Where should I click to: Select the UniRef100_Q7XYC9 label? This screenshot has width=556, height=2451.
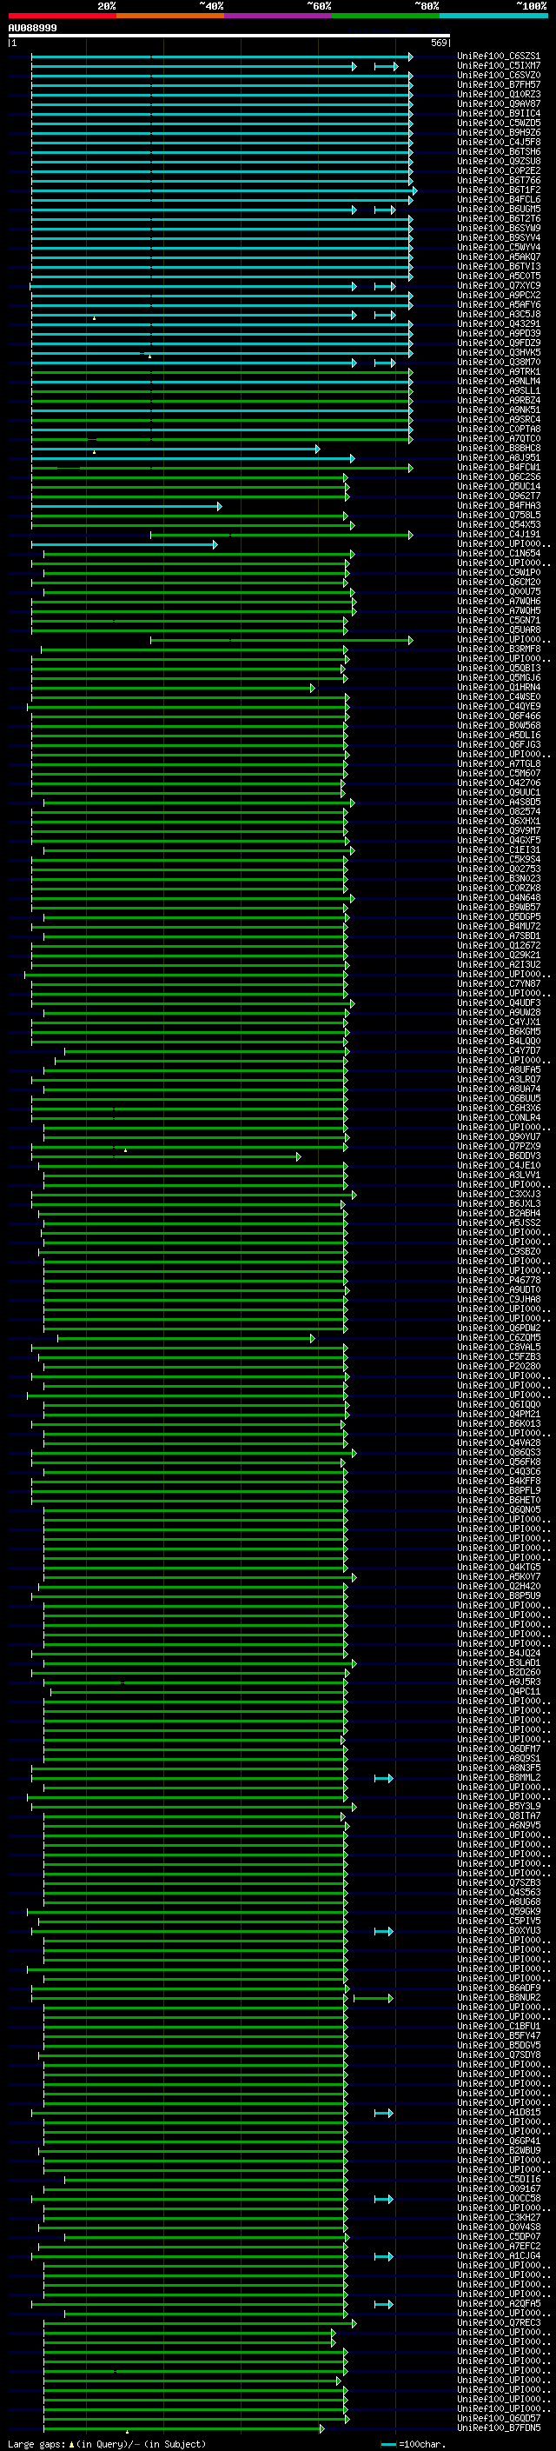[499, 285]
